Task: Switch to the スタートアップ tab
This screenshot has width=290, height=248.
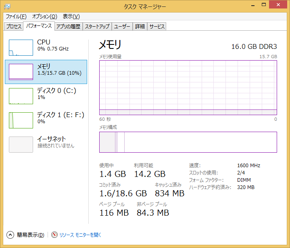Action: tap(97, 27)
